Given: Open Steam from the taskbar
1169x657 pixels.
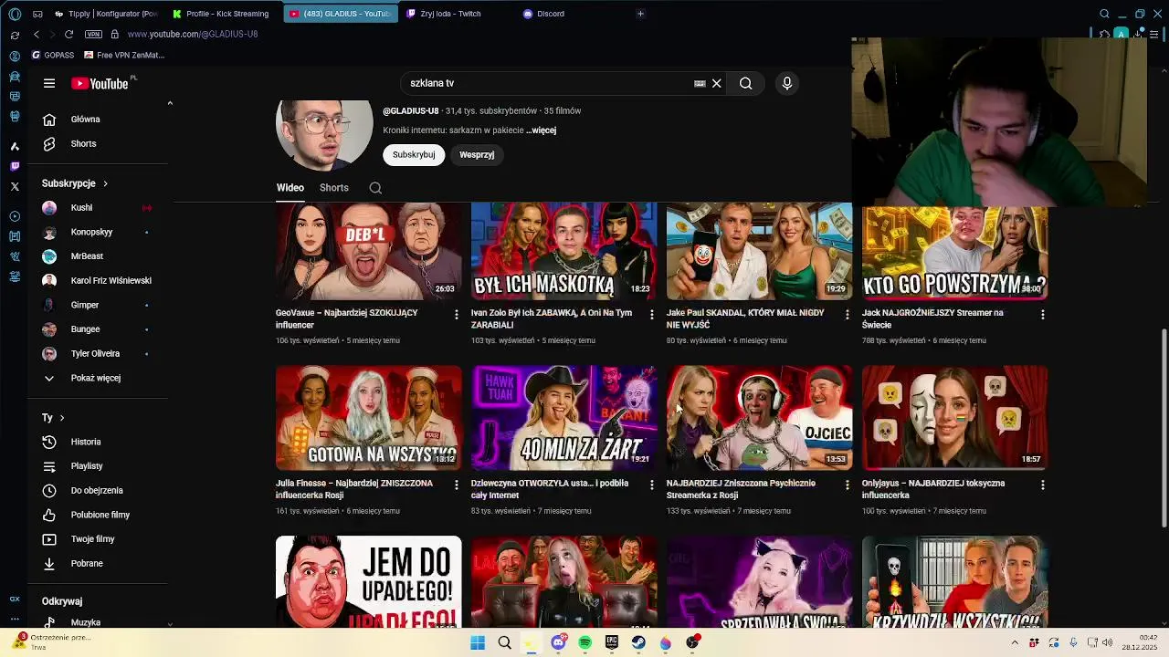Looking at the screenshot, I should pos(638,642).
